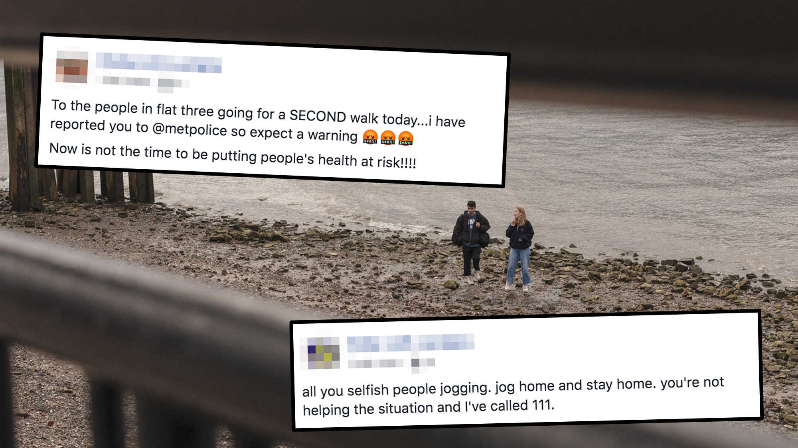Click the word SECOND in the top post

318,116
